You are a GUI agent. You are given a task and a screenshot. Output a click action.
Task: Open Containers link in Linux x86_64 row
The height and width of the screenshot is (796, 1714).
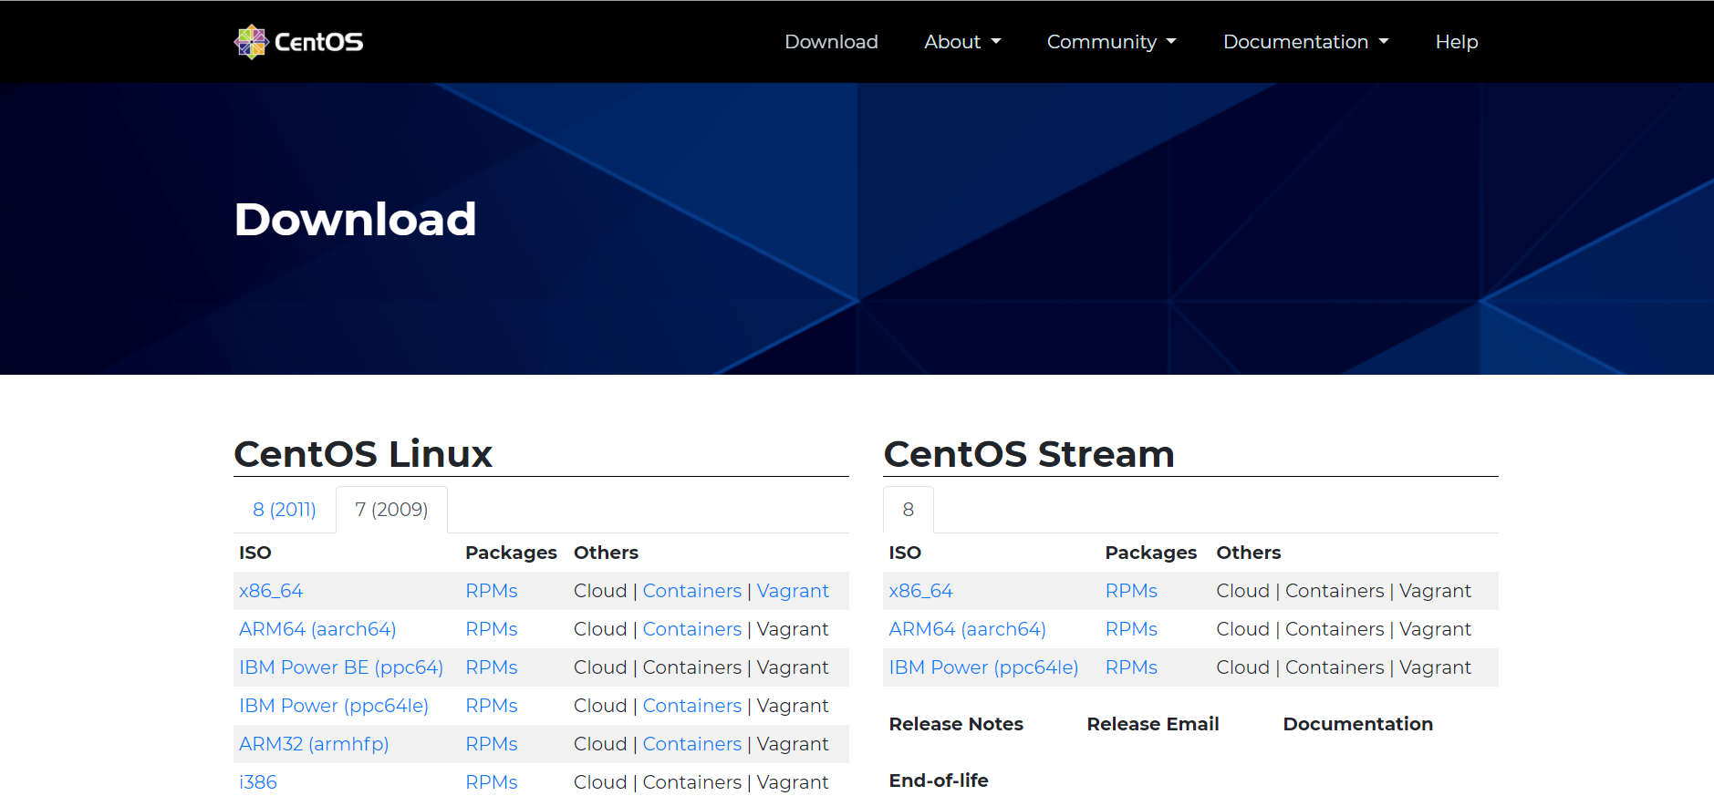click(692, 591)
